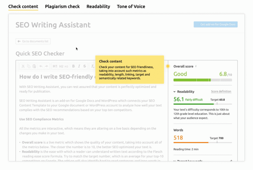253x170 pixels.
Task: Open the Score definition link
Action: 221,92
